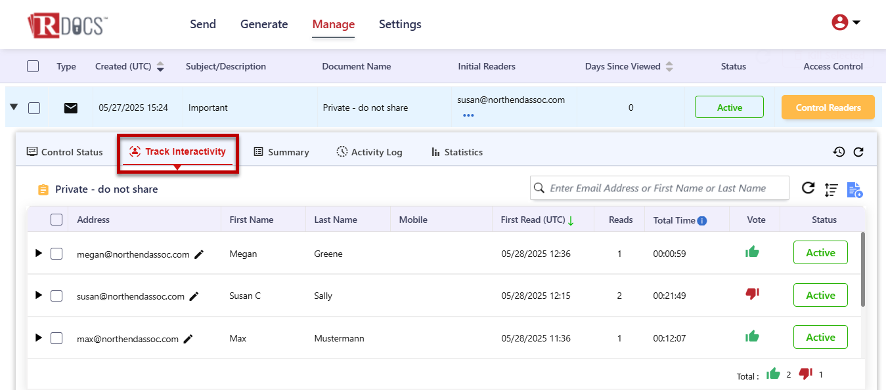Image resolution: width=886 pixels, height=390 pixels.
Task: Check the box for the Important document row
Action: click(34, 108)
